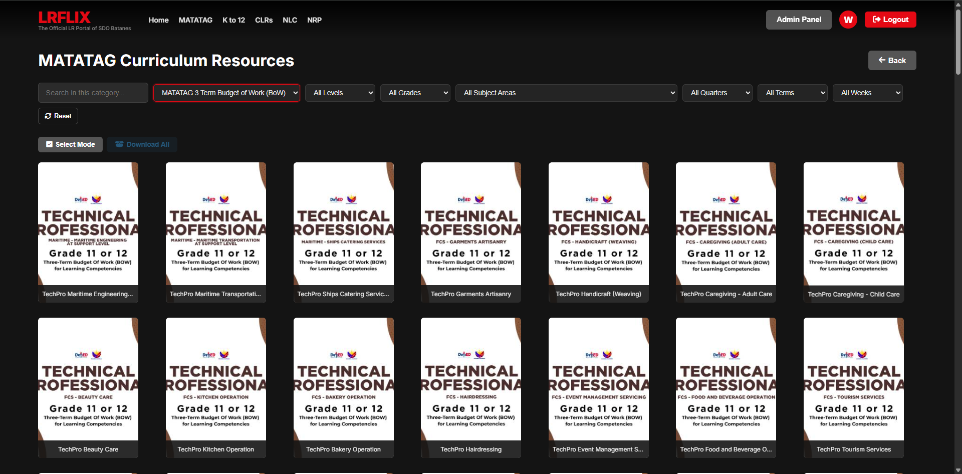962x474 pixels.
Task: Click the page vertical scrollbar thumb
Action: [958, 43]
